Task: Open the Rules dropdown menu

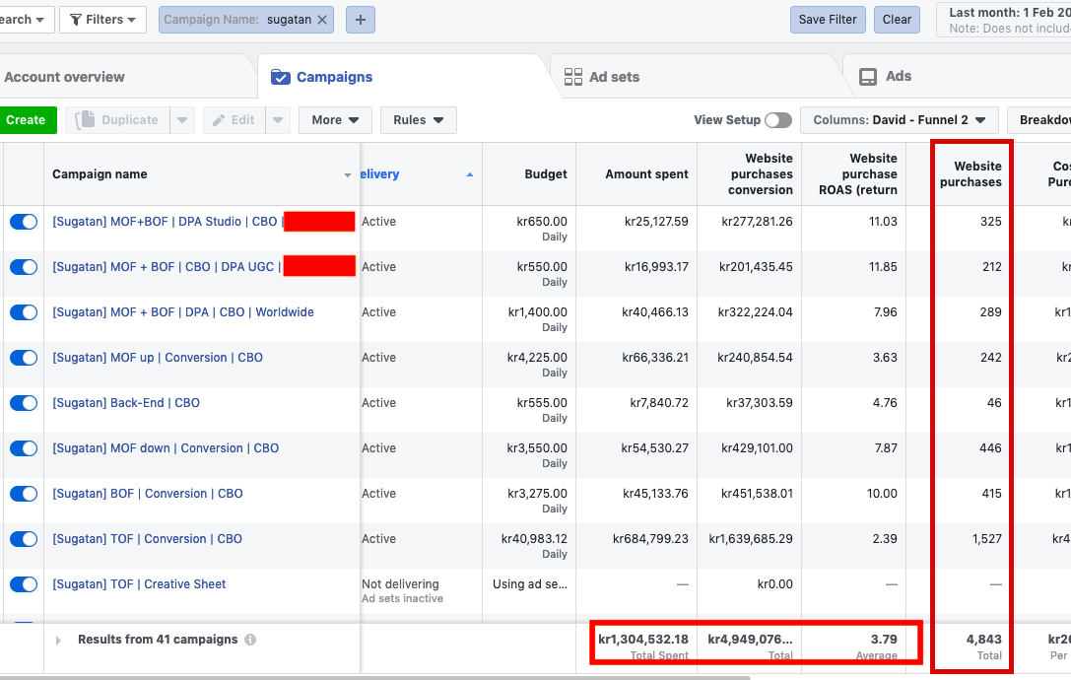Action: [x=418, y=120]
